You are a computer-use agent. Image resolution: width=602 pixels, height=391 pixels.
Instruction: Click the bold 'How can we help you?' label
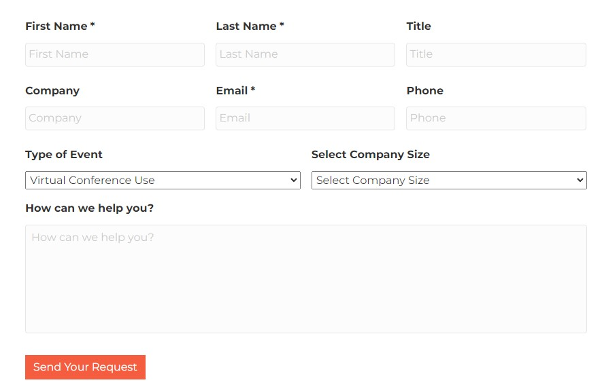(x=90, y=208)
